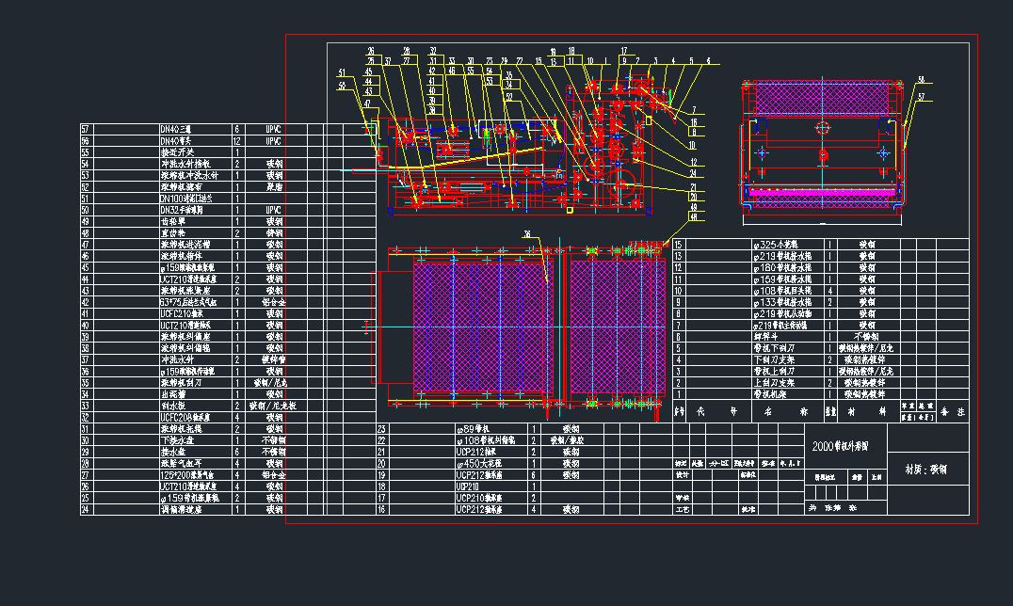1013x606 pixels.
Task: Click balloon number 48 below side view
Action: tap(694, 217)
